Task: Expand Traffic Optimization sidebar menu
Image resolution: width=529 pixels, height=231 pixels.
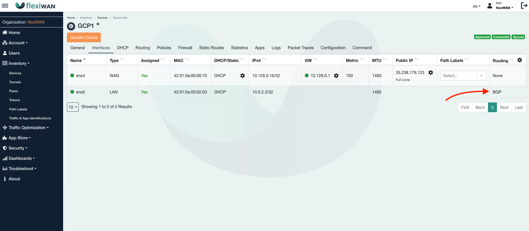Action: pos(27,128)
